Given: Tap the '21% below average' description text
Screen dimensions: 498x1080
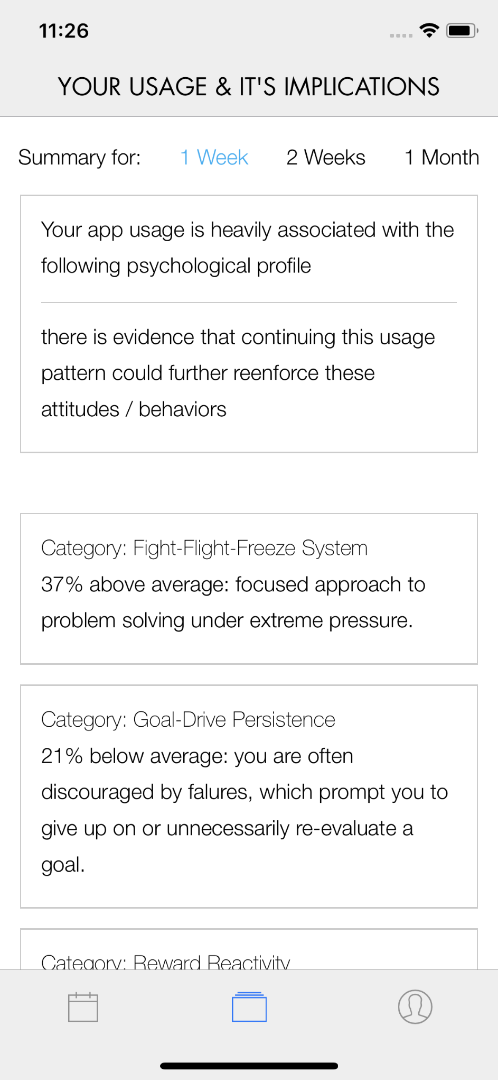Looking at the screenshot, I should coord(244,810).
